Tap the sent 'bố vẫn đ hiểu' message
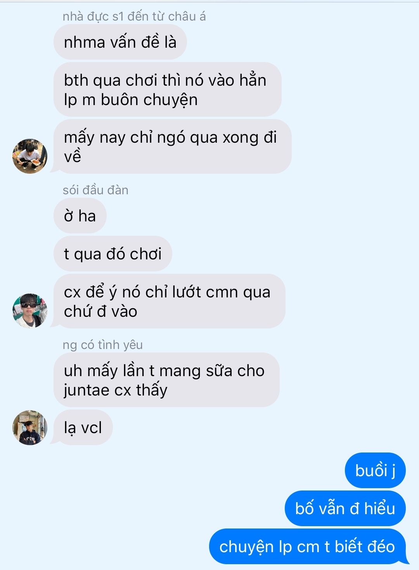Viewport: 419px width, 570px height. pyautogui.click(x=345, y=508)
